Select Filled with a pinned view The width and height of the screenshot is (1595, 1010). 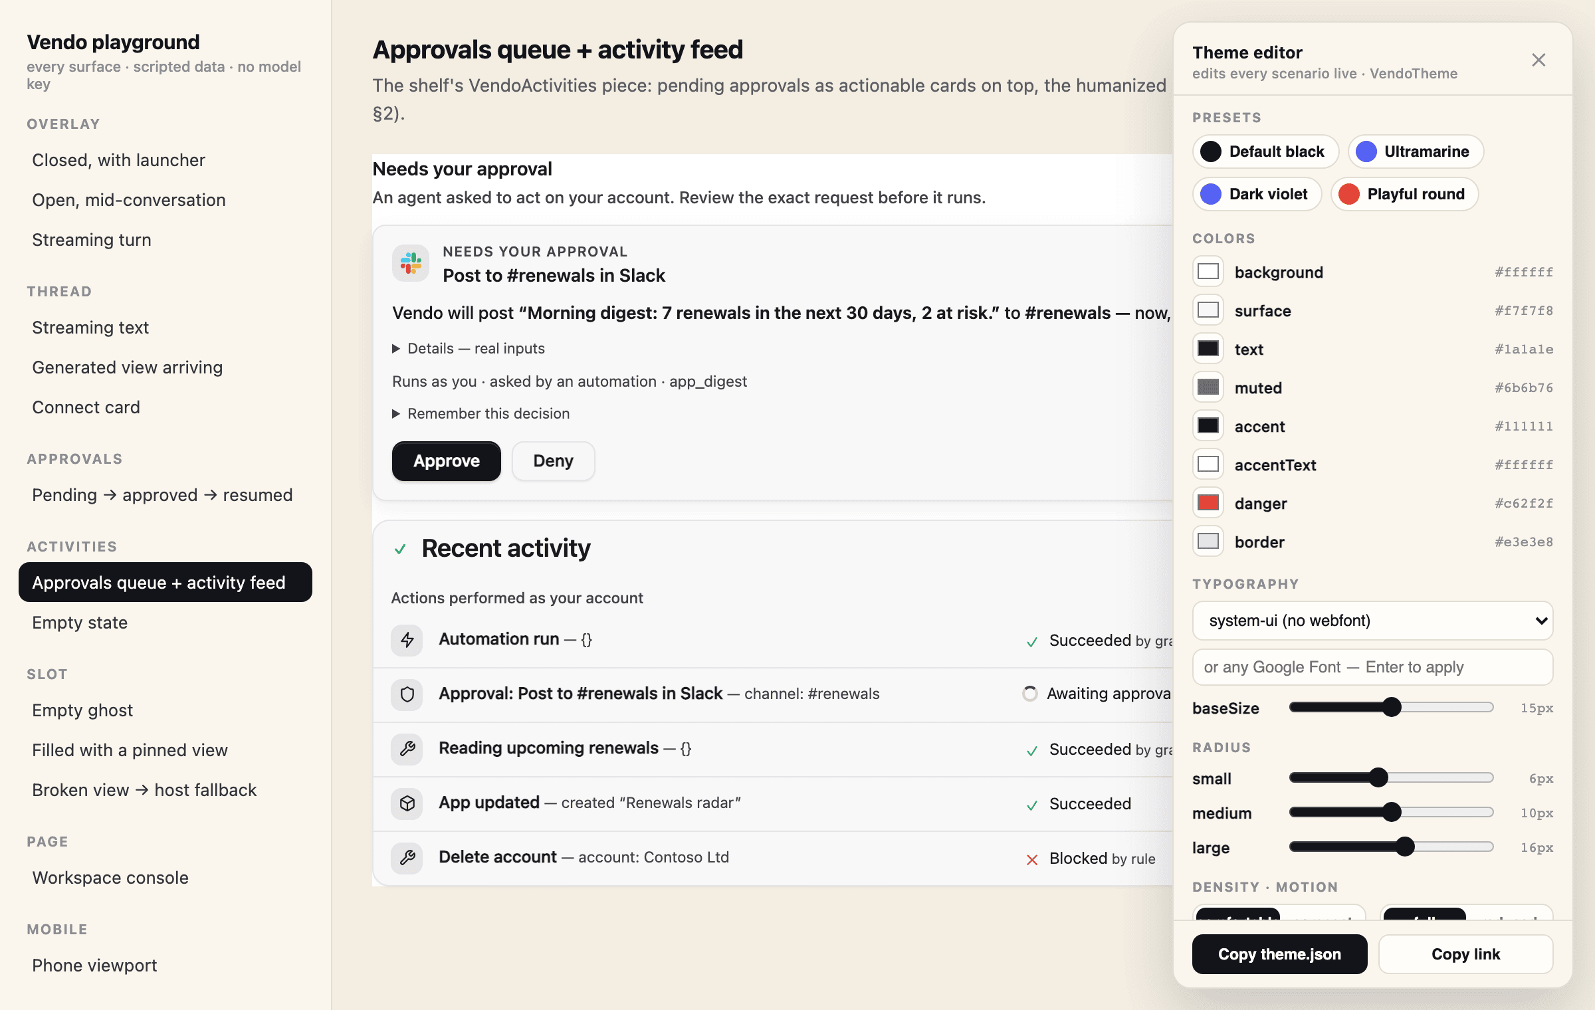click(165, 750)
